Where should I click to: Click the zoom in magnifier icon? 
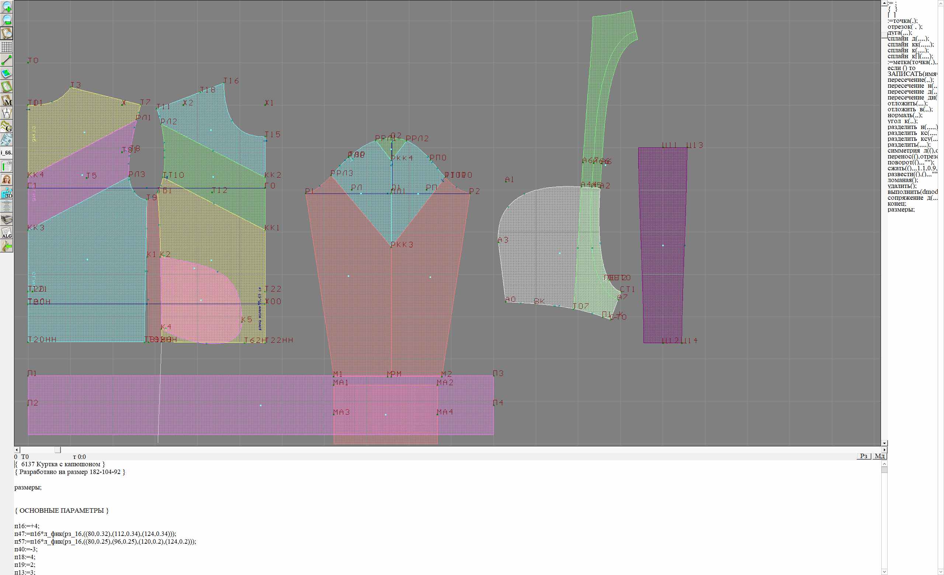[x=7, y=7]
